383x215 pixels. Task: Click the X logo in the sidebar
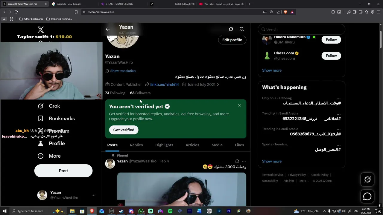(41, 30)
